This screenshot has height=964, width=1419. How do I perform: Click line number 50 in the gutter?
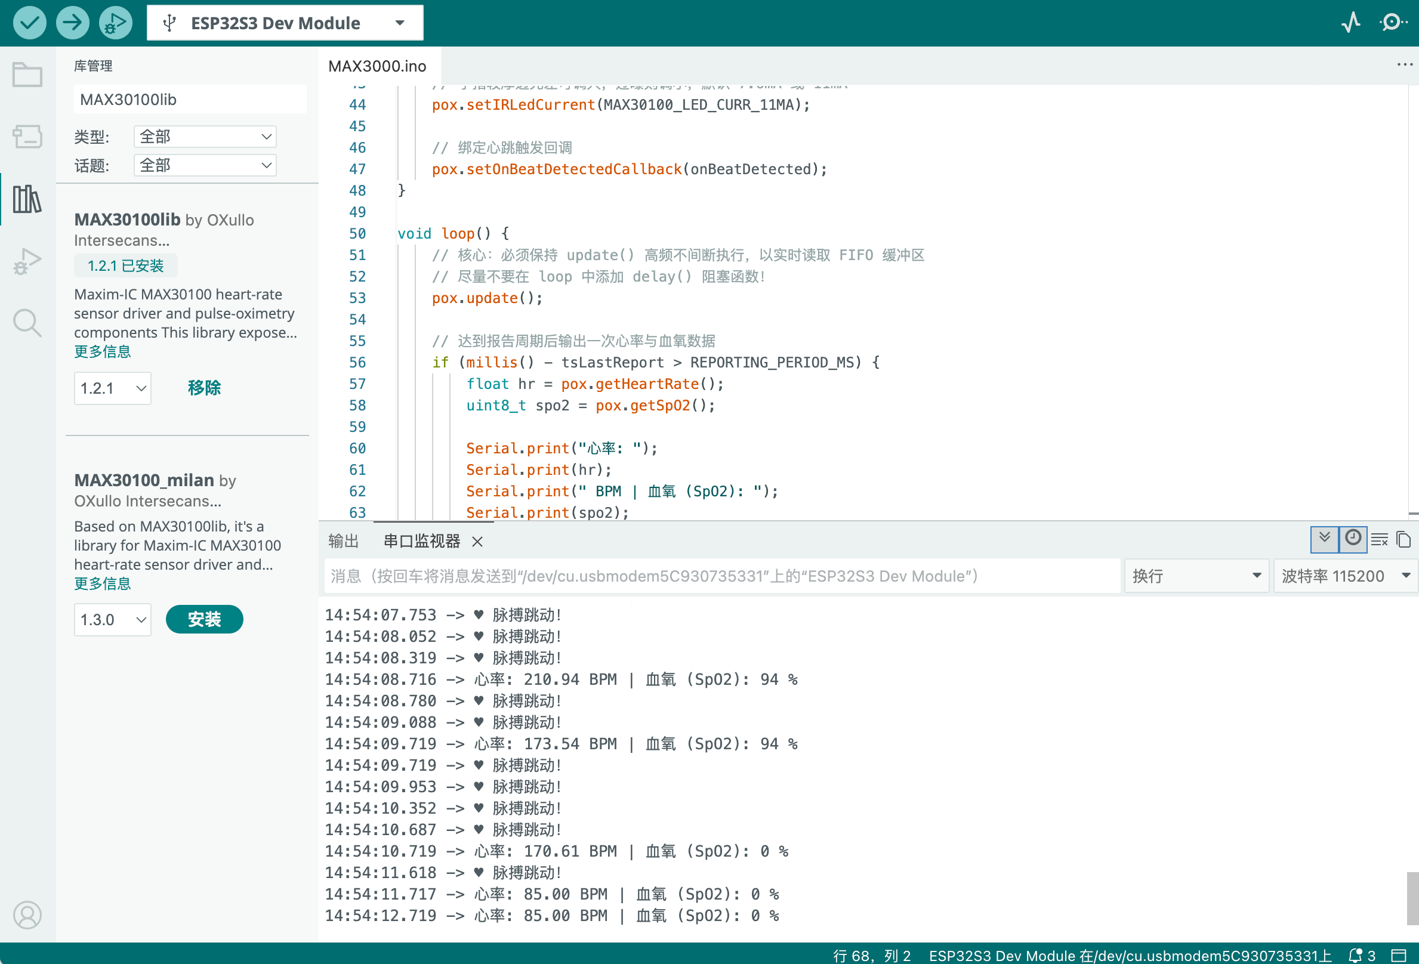[x=357, y=234]
